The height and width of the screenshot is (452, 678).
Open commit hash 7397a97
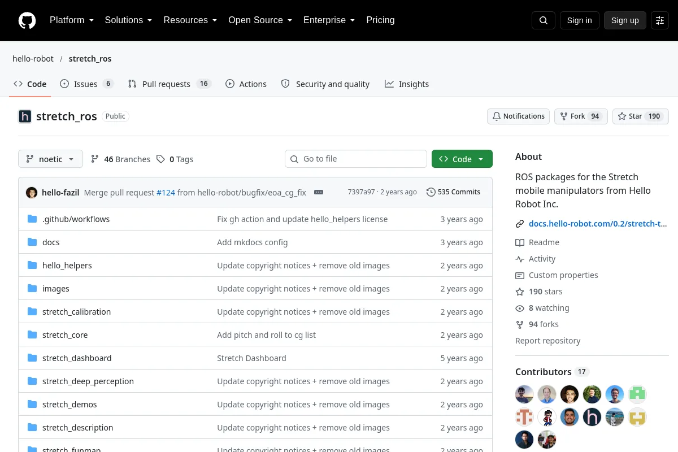[361, 192]
